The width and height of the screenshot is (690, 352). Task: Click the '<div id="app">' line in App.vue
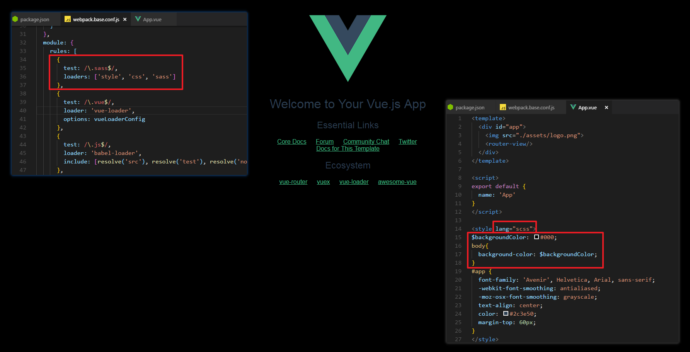502,127
